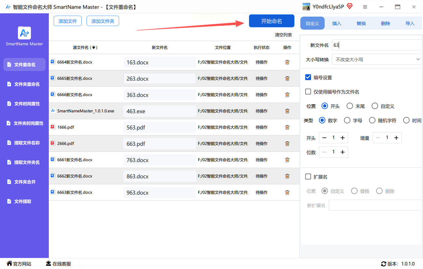Delete the 6664新文件名.docx row with trash icon

287,62
